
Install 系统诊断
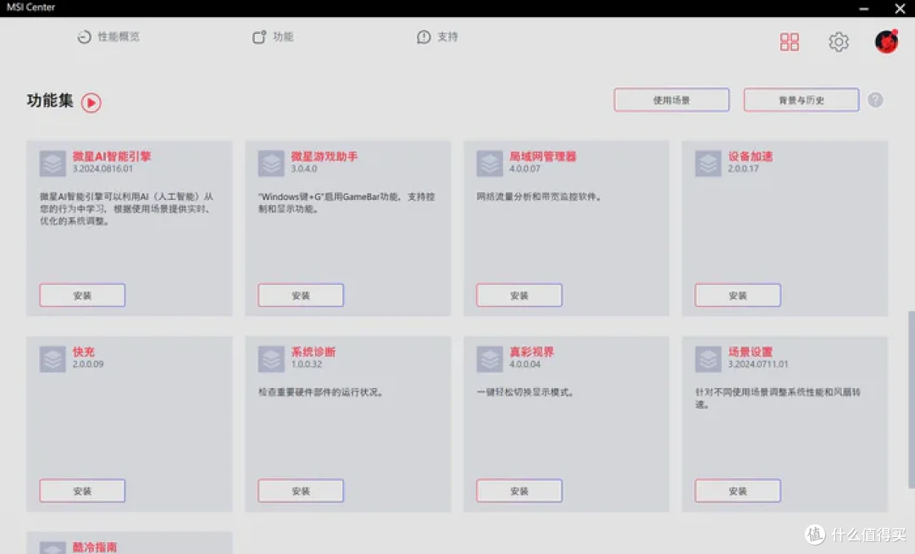tap(301, 490)
